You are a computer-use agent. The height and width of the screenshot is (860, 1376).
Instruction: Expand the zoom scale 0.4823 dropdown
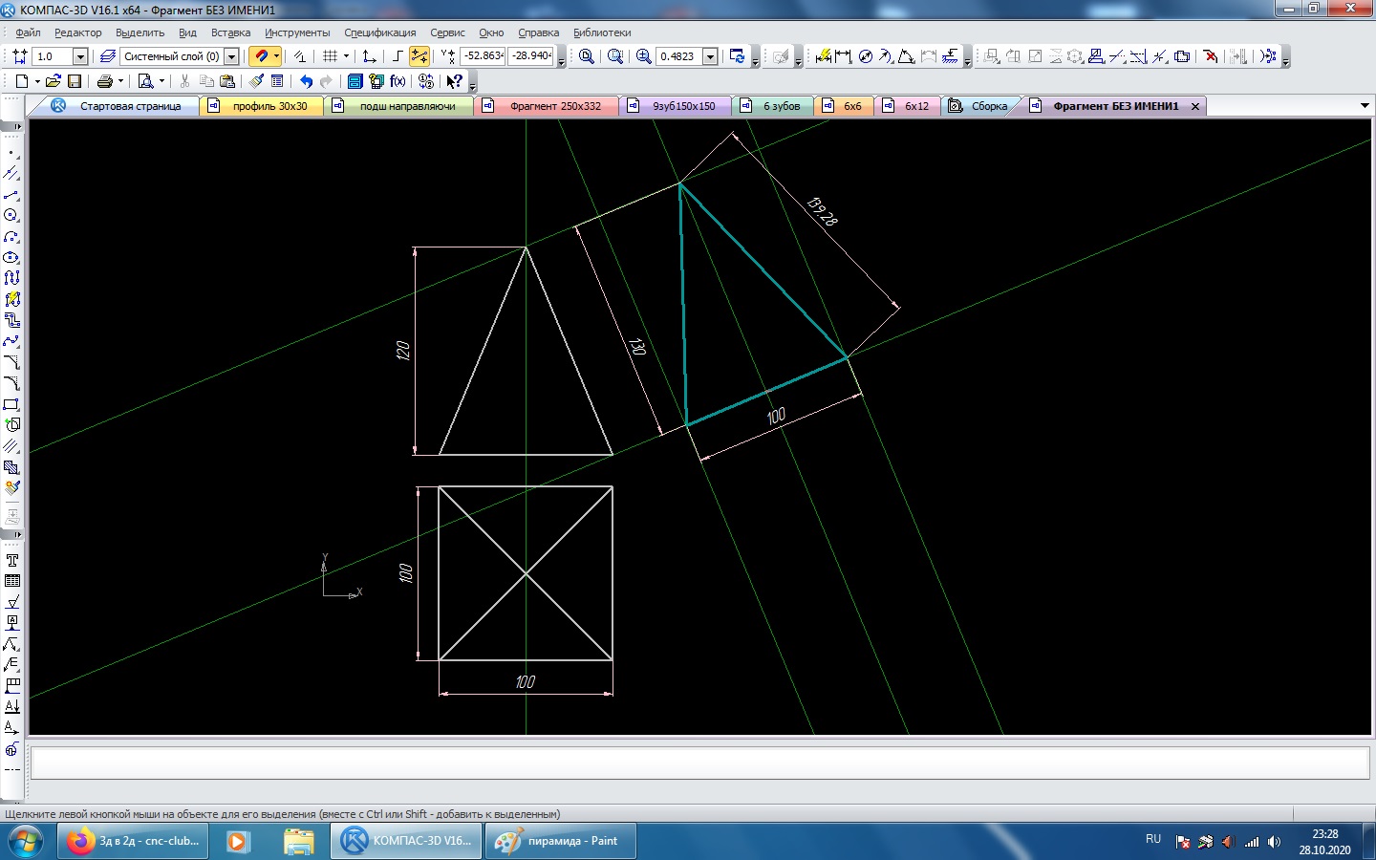710,57
